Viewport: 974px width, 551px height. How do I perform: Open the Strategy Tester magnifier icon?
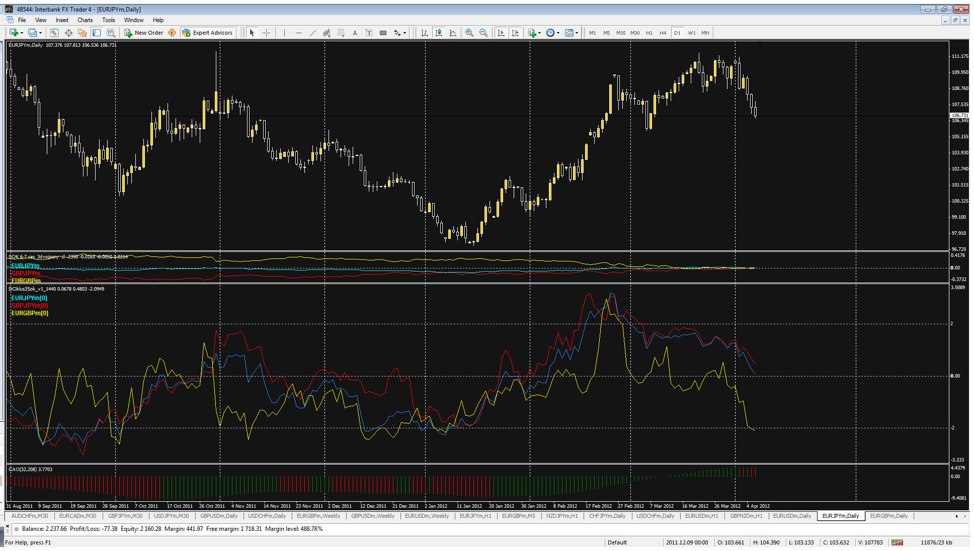pos(111,33)
